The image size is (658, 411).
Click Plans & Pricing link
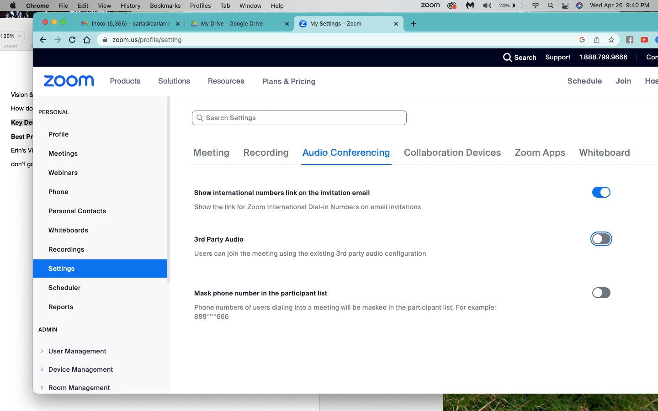tap(289, 81)
